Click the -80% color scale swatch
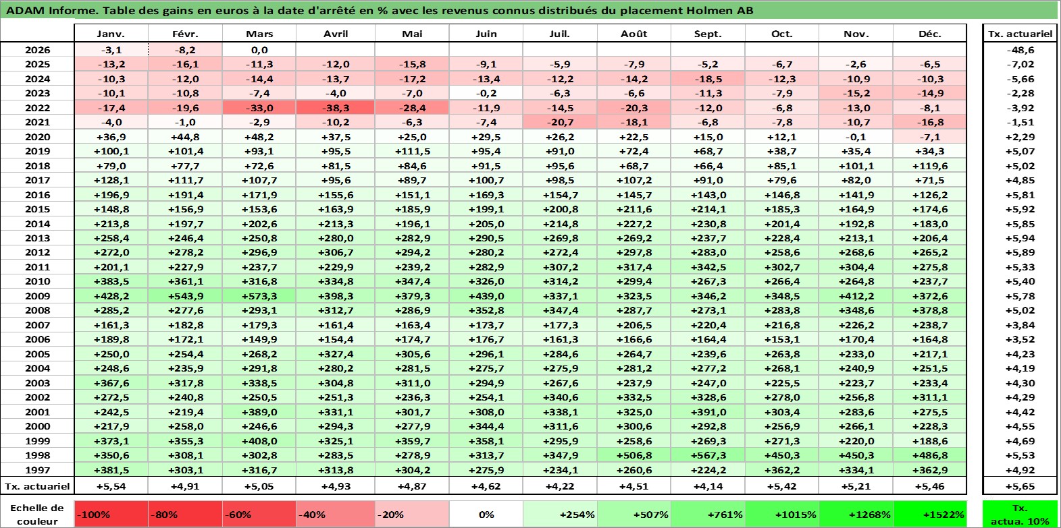The width and height of the screenshot is (1061, 528). click(x=185, y=514)
